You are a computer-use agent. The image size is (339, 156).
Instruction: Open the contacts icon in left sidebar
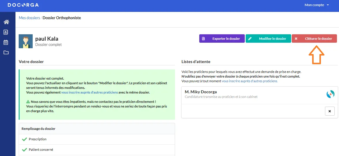tap(6, 32)
